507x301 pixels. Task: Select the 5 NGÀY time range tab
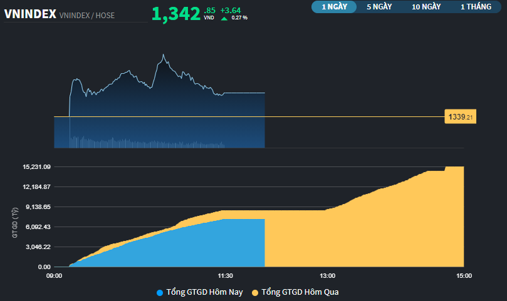coord(379,7)
